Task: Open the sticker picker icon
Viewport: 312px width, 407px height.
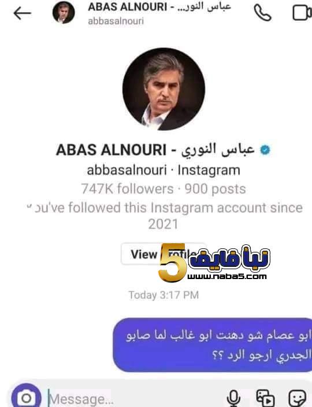Action: [298, 398]
